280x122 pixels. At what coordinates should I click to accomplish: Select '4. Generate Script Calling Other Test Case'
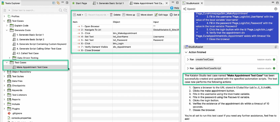(x=39, y=49)
